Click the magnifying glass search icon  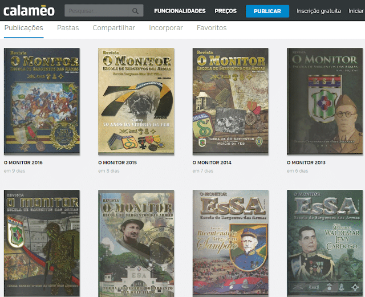tap(136, 11)
